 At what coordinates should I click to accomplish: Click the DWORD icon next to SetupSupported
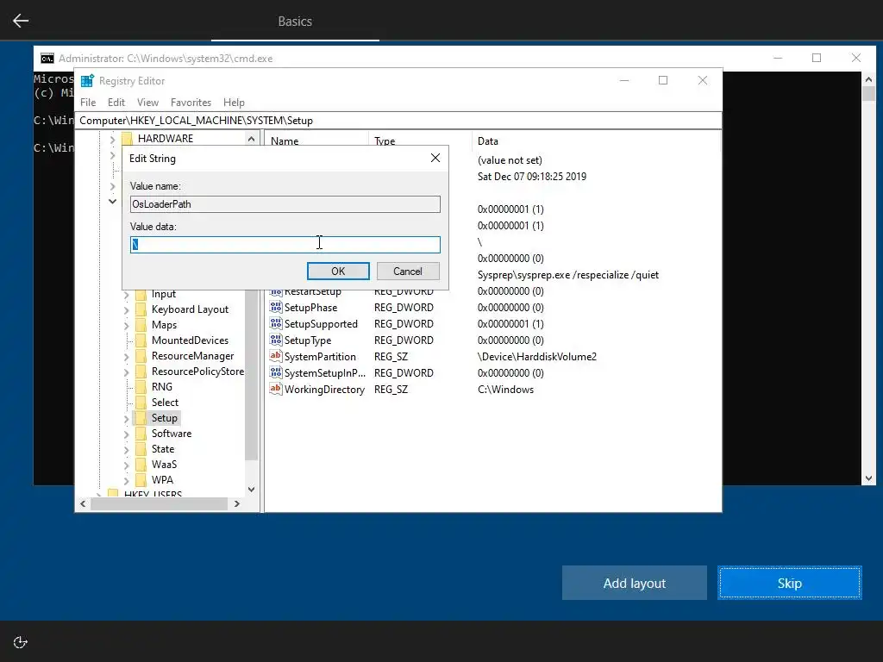point(275,324)
